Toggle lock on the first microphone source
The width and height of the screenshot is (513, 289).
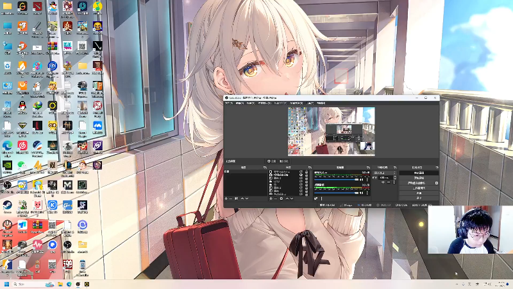click(307, 171)
